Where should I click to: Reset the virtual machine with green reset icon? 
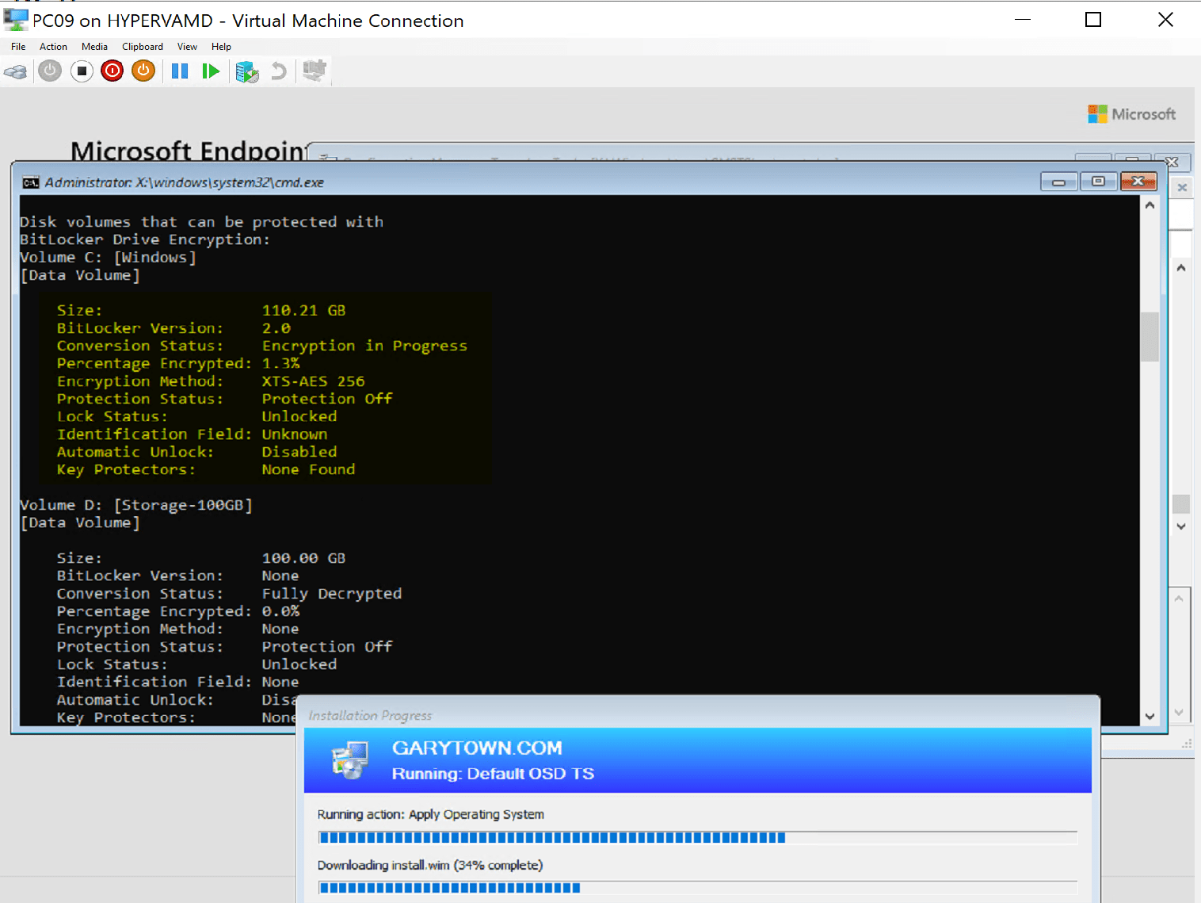[x=211, y=71]
